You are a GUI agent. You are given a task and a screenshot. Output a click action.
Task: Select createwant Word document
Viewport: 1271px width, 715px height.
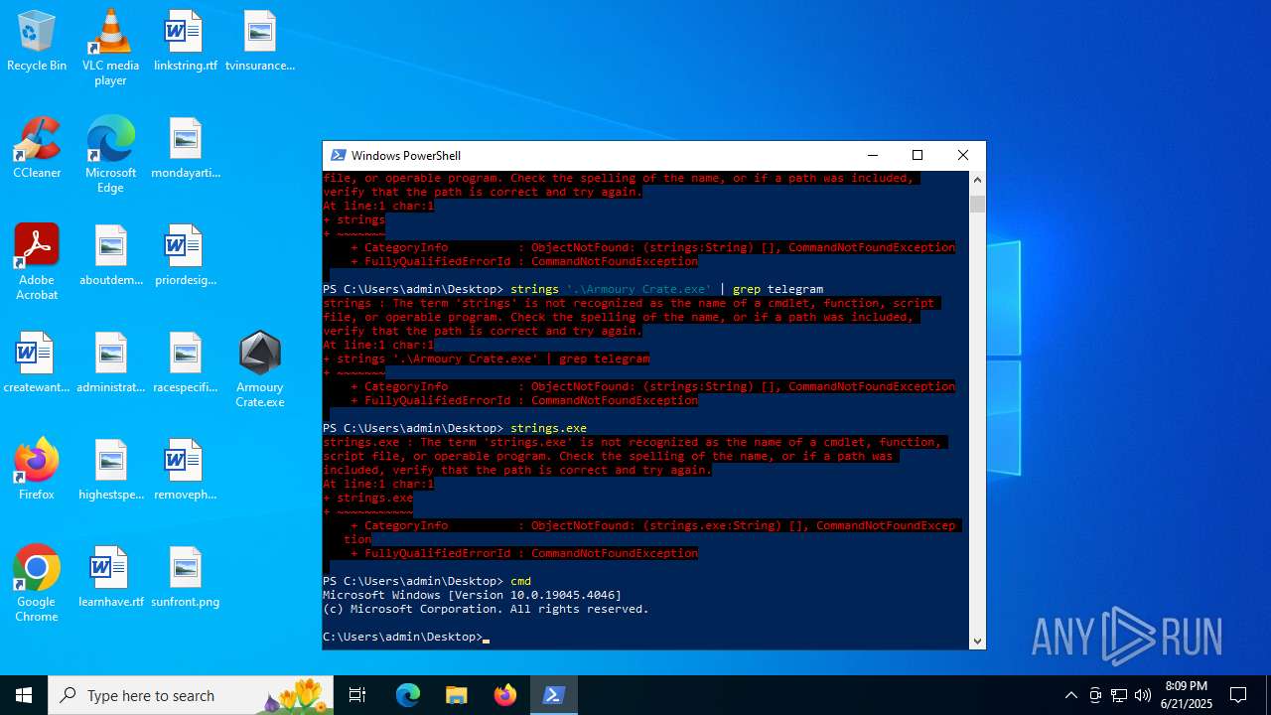coord(37,362)
